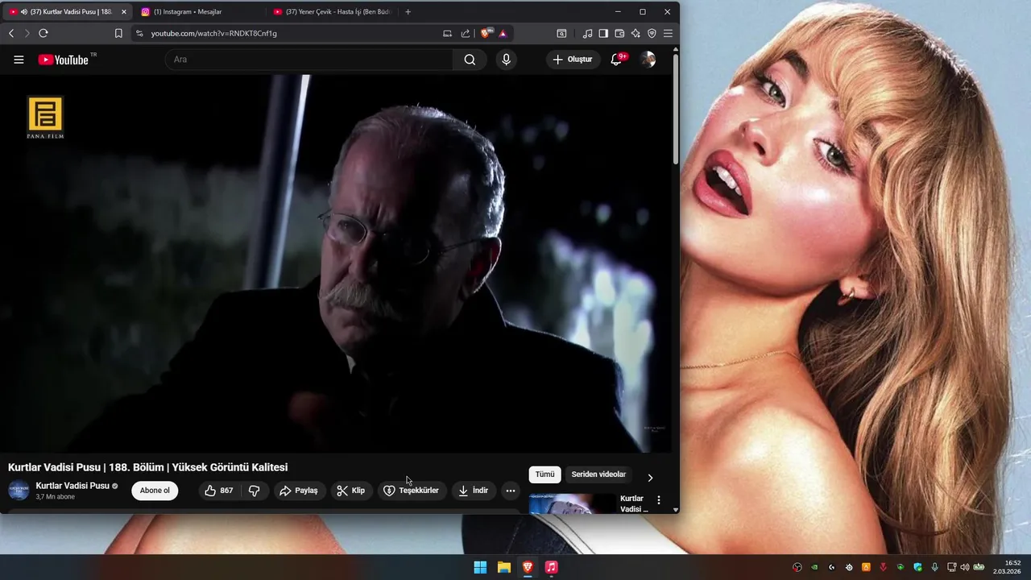
Task: Install the app via the address bar icon
Action: pyautogui.click(x=448, y=33)
